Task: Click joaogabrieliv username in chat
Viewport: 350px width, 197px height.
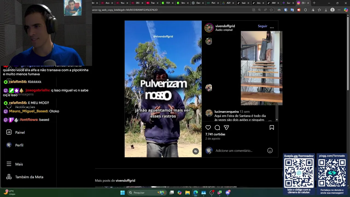Action: (x=38, y=90)
